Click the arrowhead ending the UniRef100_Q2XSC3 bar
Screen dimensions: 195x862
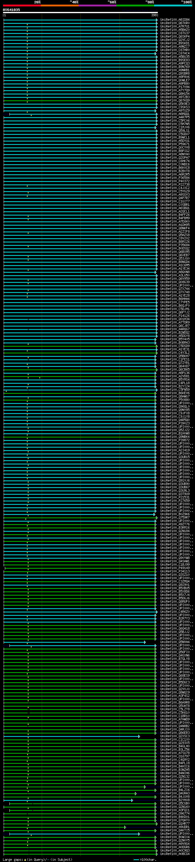139,737
